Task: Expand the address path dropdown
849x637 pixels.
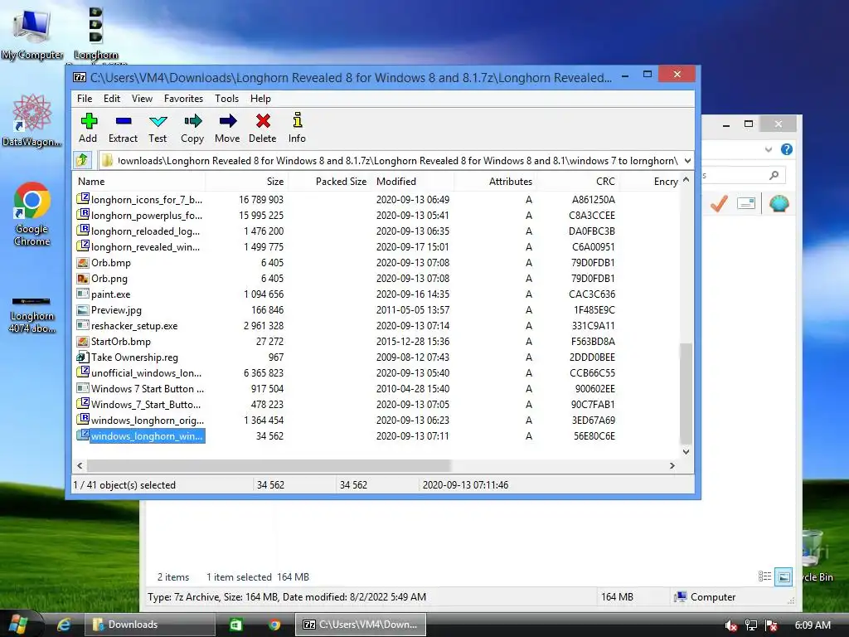Action: [687, 160]
